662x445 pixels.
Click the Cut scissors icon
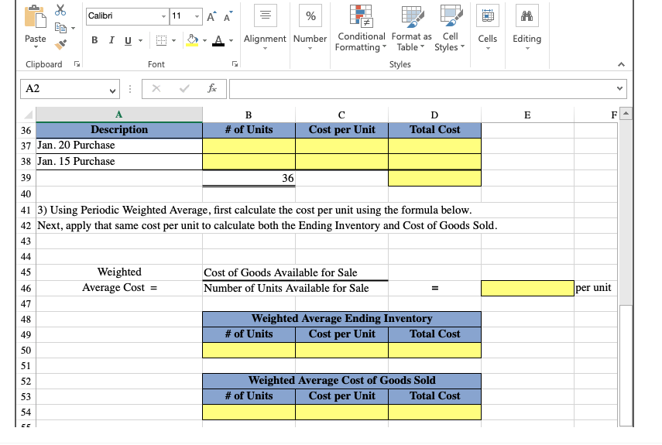(60, 10)
